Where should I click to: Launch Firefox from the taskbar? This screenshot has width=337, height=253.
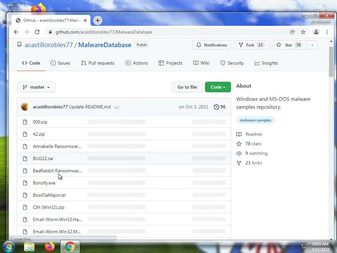49,247
